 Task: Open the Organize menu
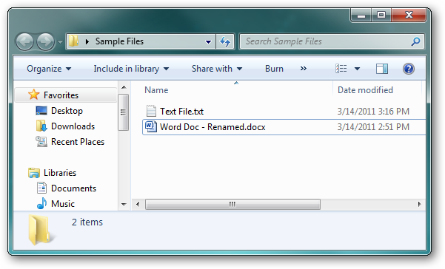pos(49,69)
